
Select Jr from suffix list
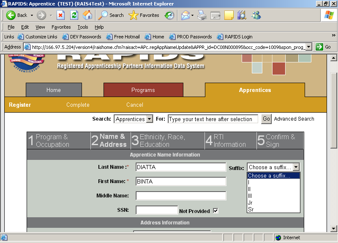(x=251, y=202)
